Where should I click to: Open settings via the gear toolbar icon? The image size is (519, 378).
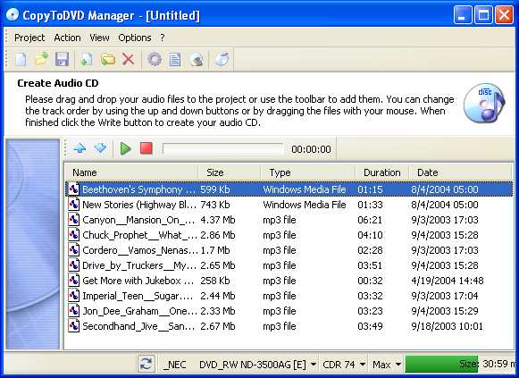(x=155, y=60)
